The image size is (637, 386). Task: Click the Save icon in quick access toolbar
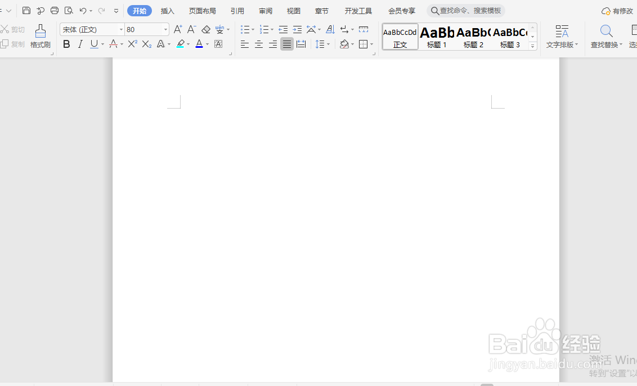pyautogui.click(x=26, y=11)
